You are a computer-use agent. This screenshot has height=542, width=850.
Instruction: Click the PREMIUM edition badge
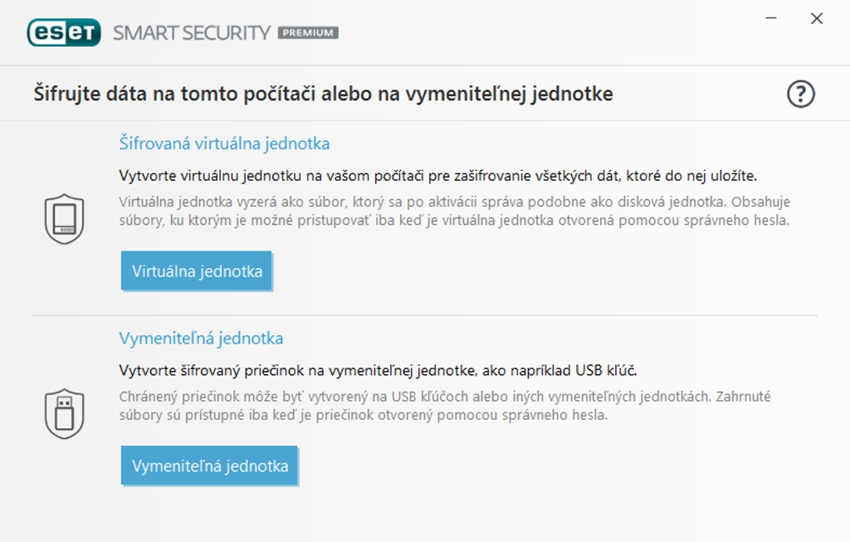pyautogui.click(x=307, y=33)
